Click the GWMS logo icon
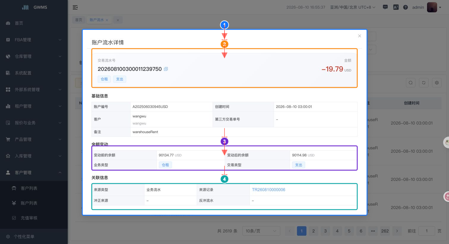 tap(26, 7)
